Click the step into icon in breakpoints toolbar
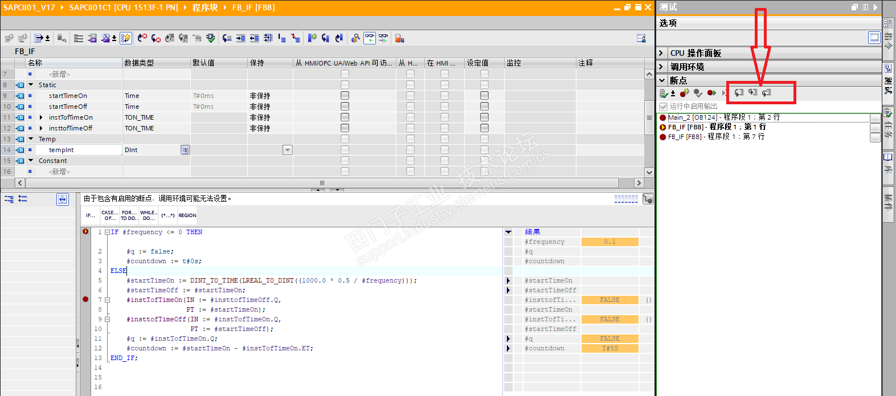 tap(753, 92)
